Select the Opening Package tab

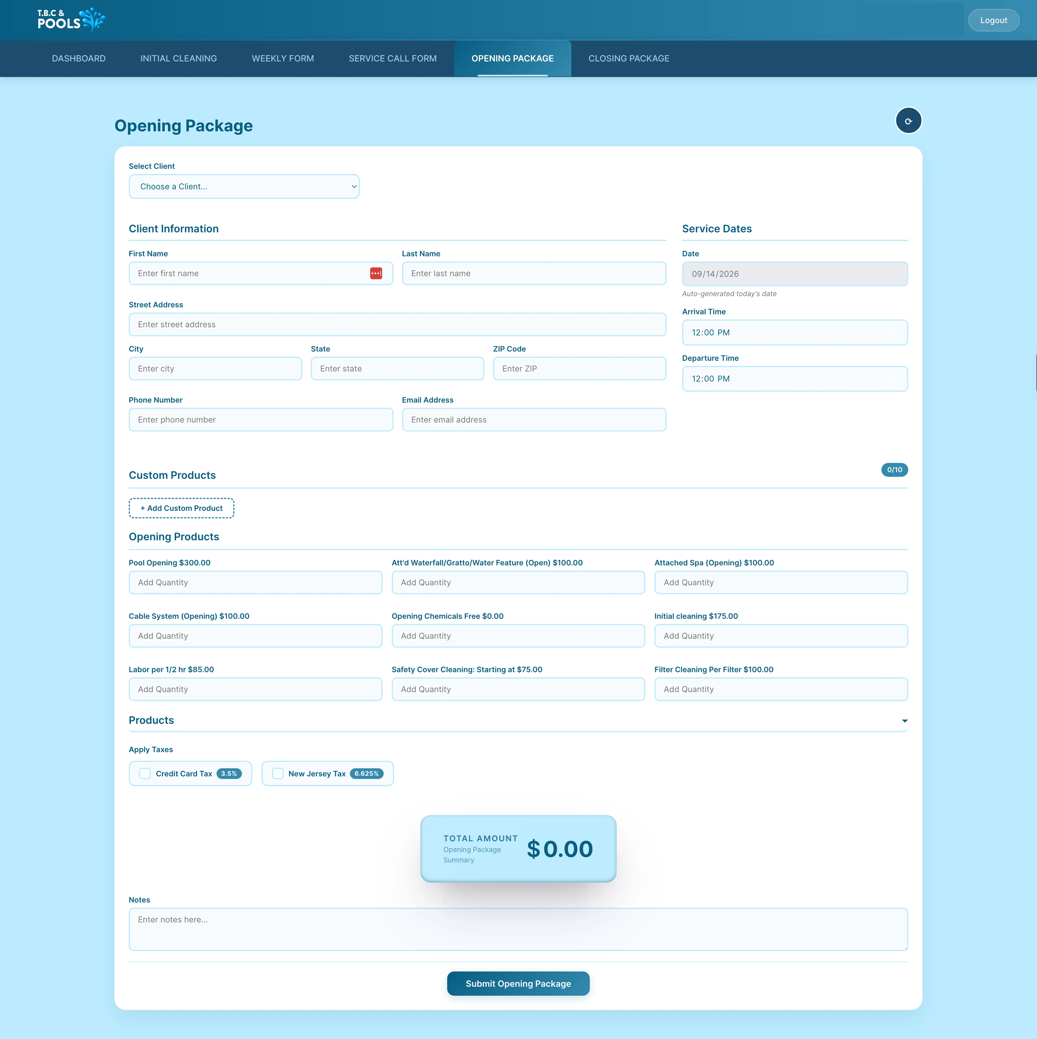[x=512, y=58]
